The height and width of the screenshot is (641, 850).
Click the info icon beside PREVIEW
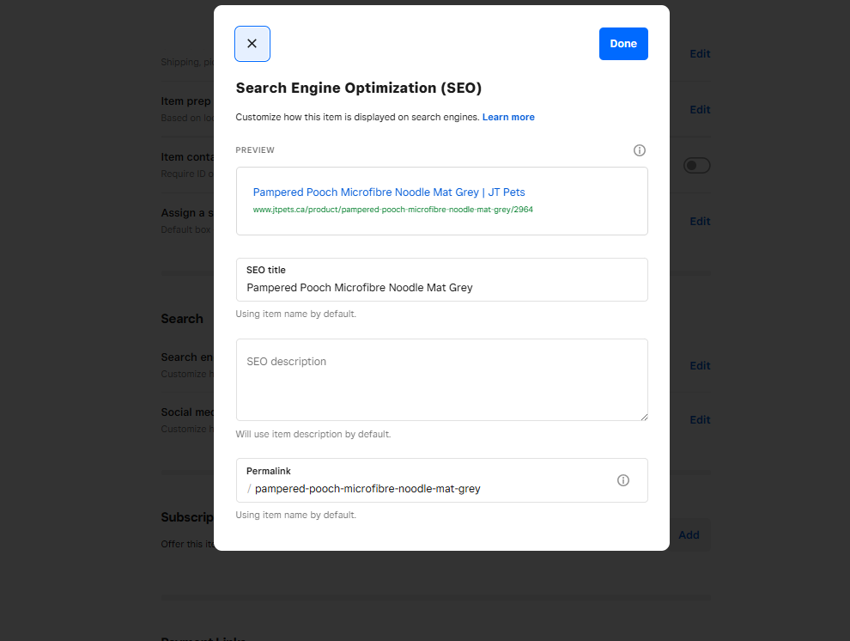coord(639,150)
